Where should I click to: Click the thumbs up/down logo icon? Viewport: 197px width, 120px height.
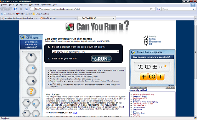[x=69, y=26]
